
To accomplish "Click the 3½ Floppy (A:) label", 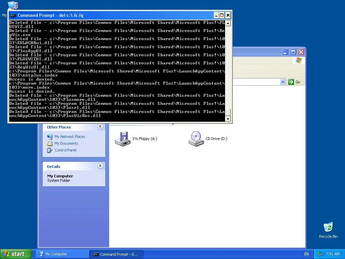I will pyautogui.click(x=145, y=139).
